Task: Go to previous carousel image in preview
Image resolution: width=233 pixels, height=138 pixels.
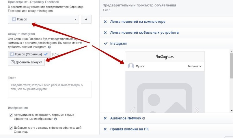Action: [x=132, y=110]
